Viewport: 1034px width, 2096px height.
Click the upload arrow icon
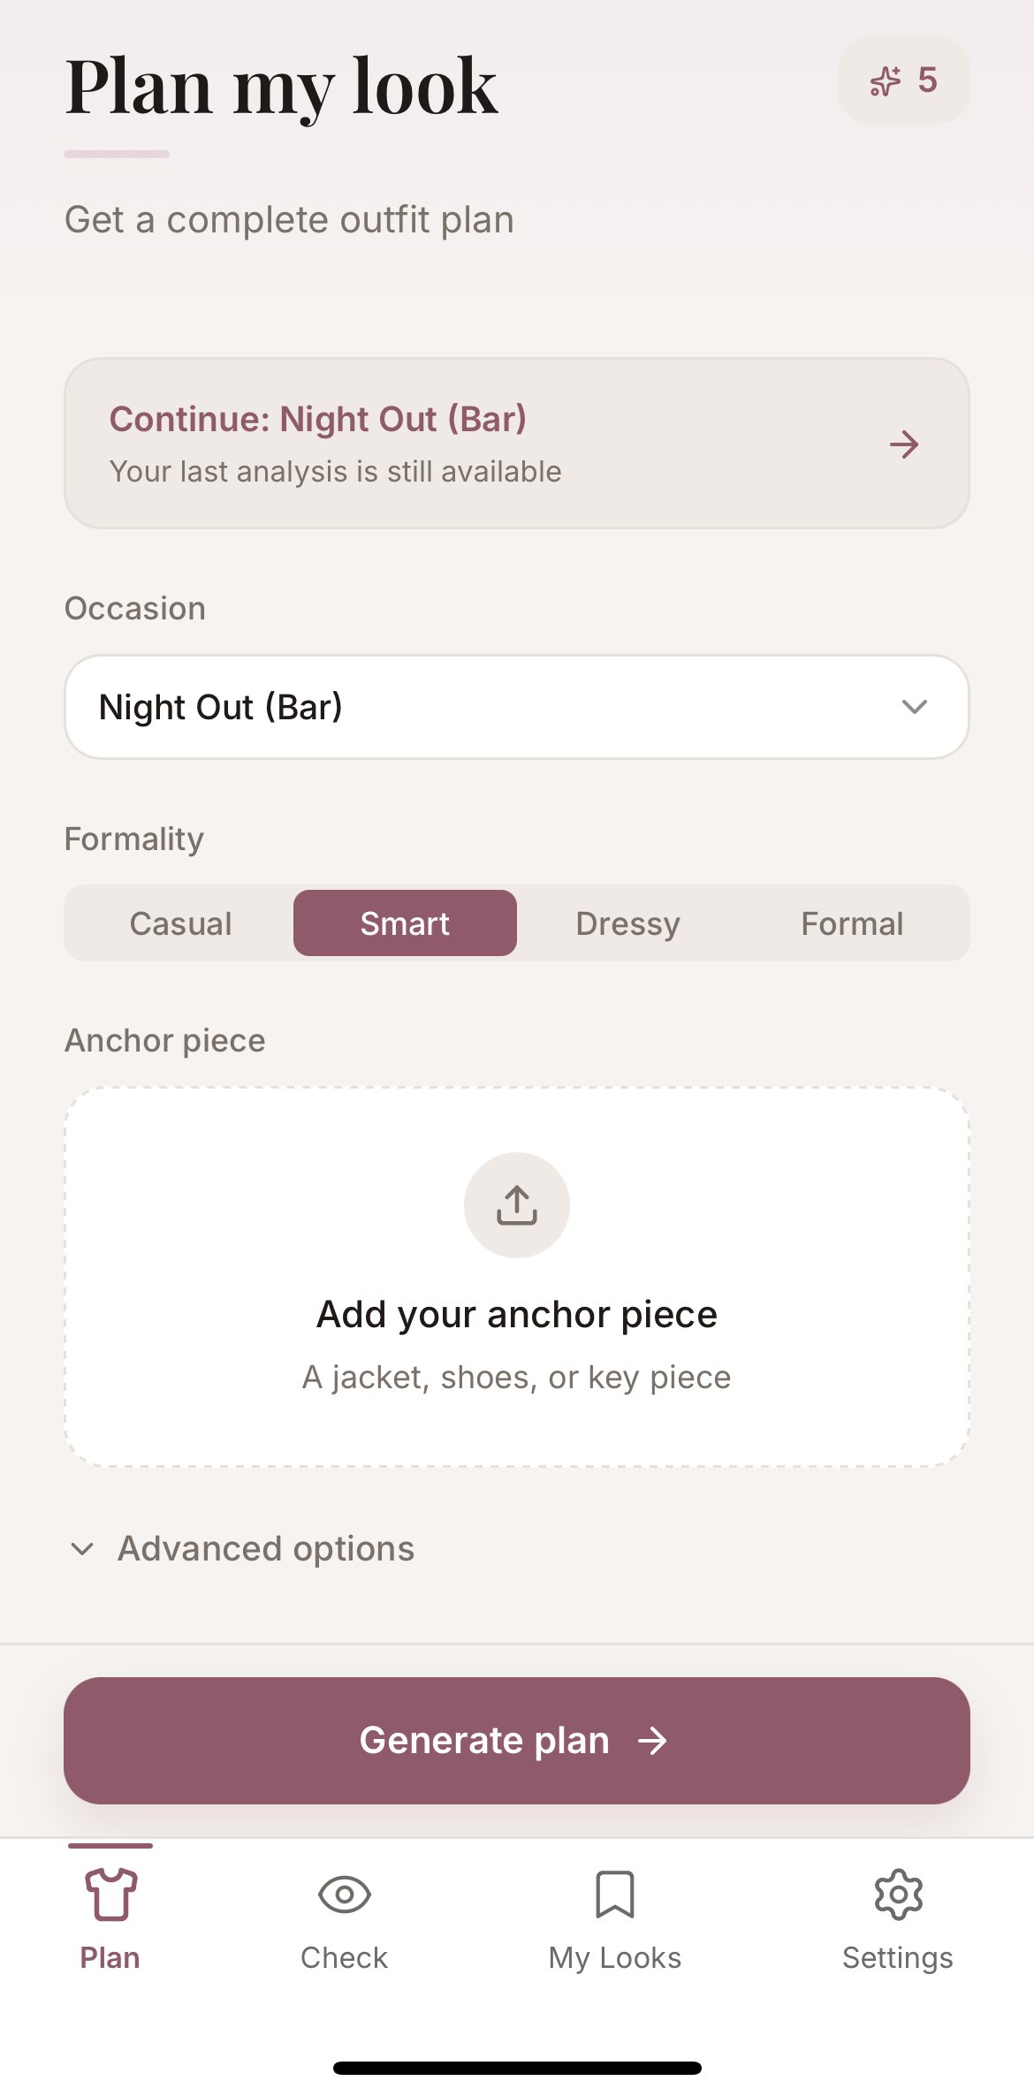517,1205
